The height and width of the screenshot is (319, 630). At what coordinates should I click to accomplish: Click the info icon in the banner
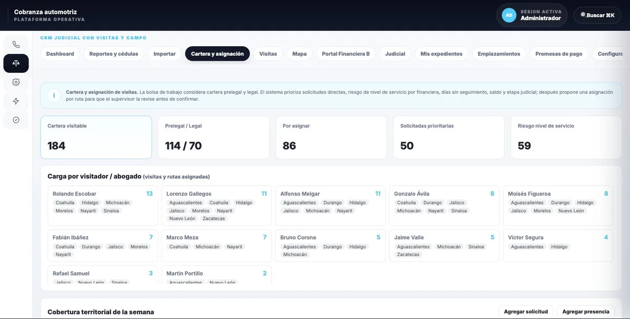pos(53,95)
